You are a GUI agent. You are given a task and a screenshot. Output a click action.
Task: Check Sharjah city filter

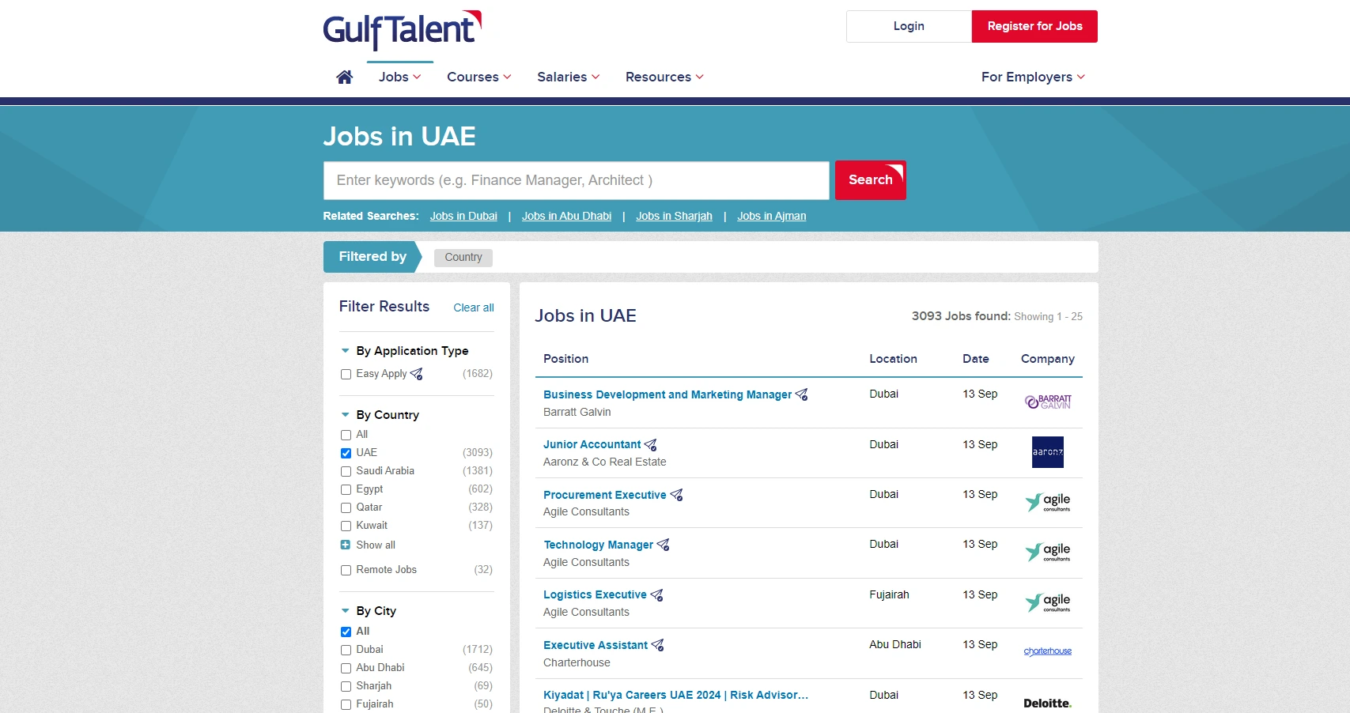[346, 686]
